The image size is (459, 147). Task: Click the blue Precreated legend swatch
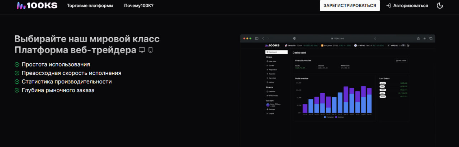pyautogui.click(x=325, y=117)
